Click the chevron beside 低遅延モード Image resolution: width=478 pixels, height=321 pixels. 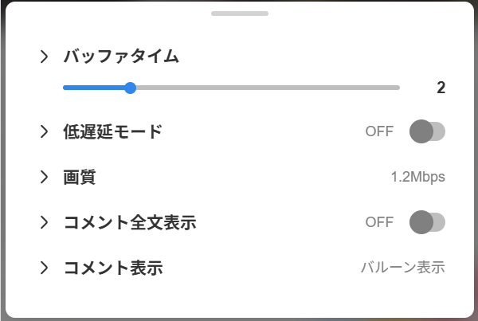[44, 131]
